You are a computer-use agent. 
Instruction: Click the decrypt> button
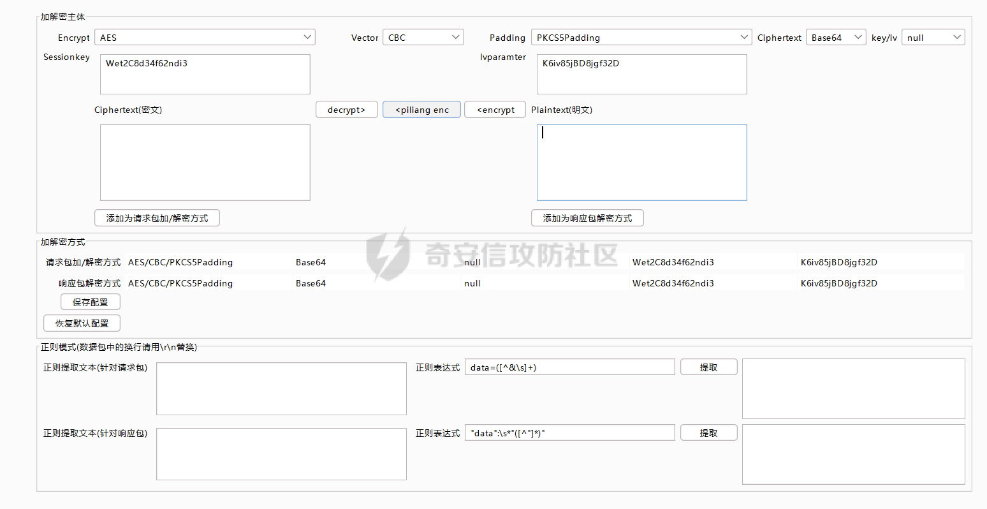click(x=346, y=110)
